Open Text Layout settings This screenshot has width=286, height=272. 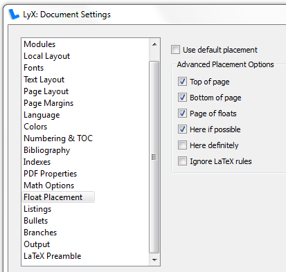pos(44,80)
